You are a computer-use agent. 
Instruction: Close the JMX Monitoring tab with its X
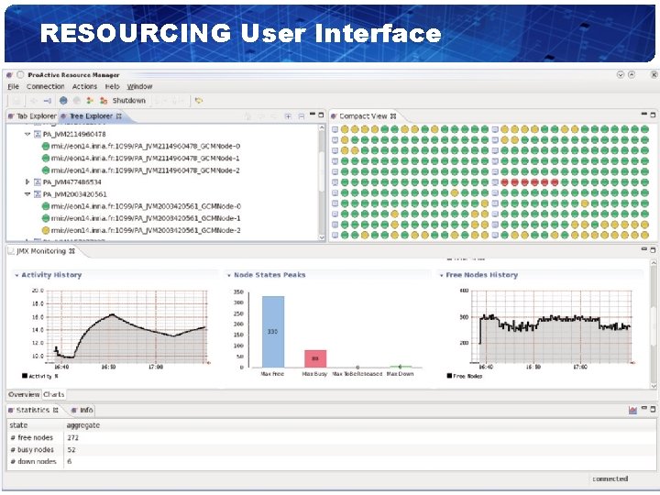point(72,251)
